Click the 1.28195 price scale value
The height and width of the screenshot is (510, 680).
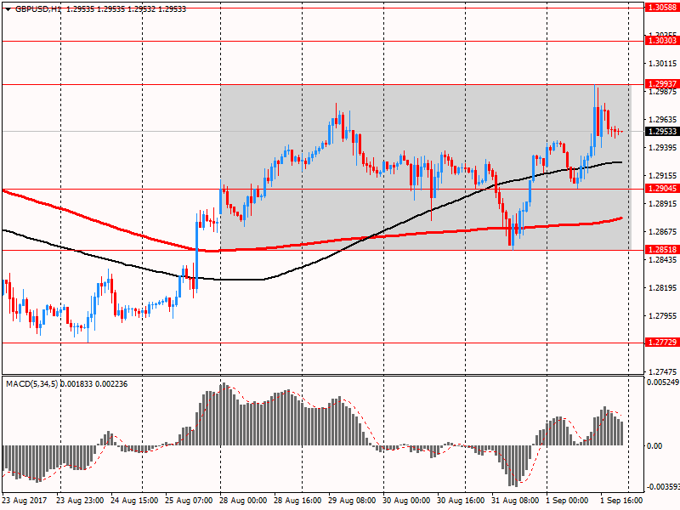(x=662, y=288)
